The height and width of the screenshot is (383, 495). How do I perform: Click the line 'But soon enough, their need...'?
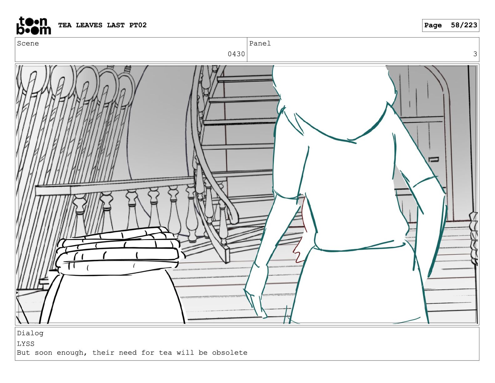132,353
